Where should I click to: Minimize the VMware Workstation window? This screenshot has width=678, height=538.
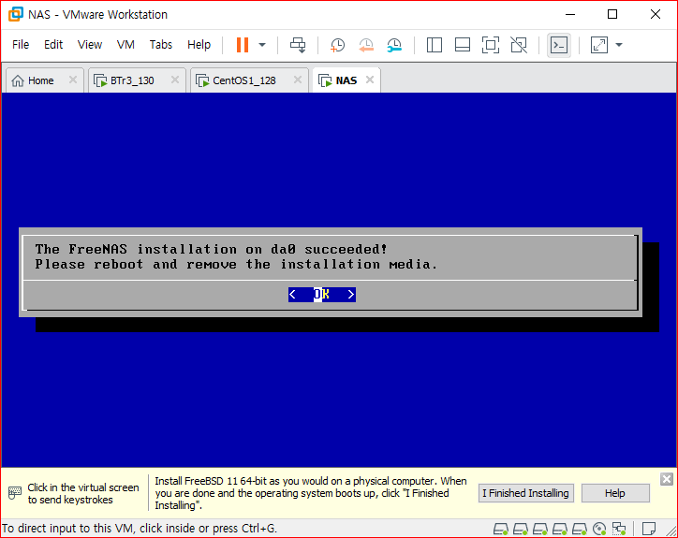(x=570, y=14)
